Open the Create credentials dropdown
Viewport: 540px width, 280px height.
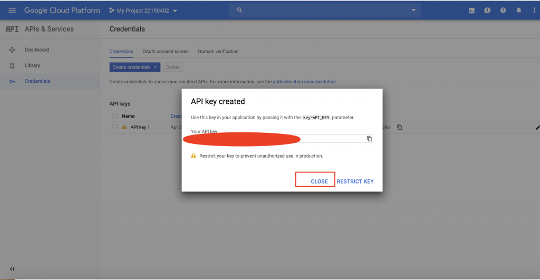click(x=135, y=67)
